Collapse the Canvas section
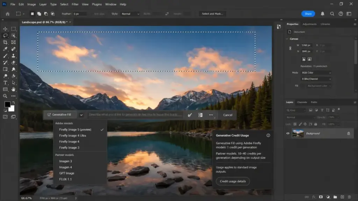 coord(287,39)
